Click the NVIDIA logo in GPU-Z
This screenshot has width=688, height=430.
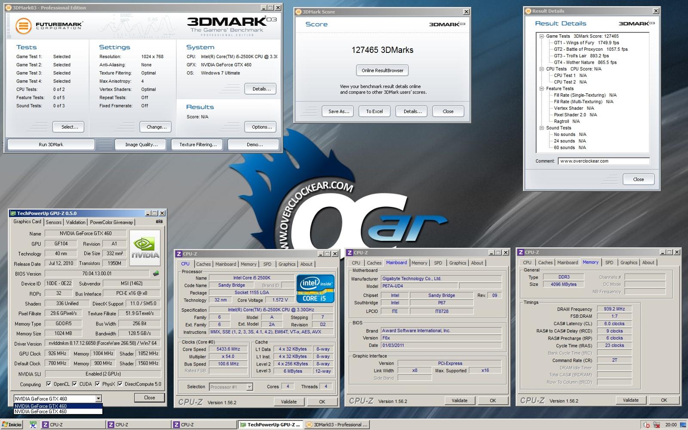(145, 248)
